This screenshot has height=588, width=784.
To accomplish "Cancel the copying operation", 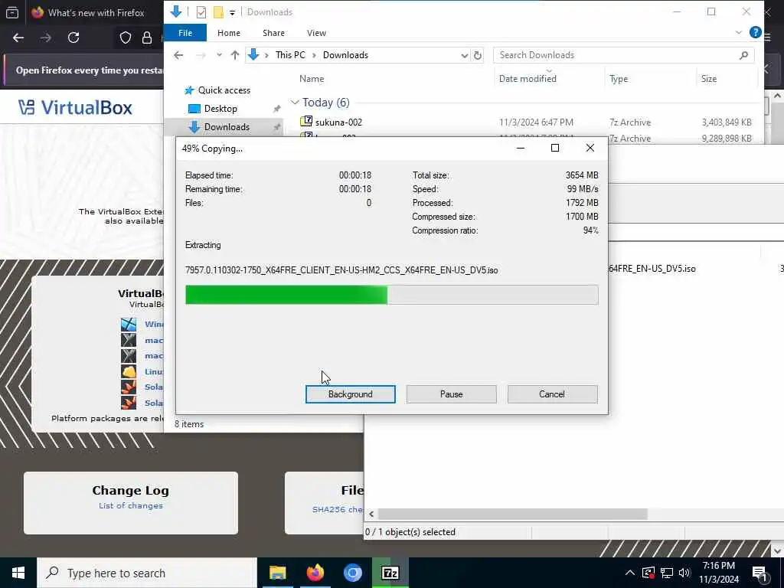I will (x=552, y=394).
